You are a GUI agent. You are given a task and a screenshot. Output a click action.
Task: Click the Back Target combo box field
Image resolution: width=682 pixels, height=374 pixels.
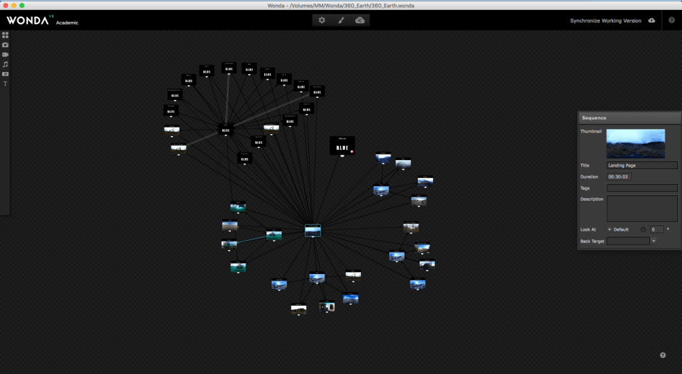point(628,241)
